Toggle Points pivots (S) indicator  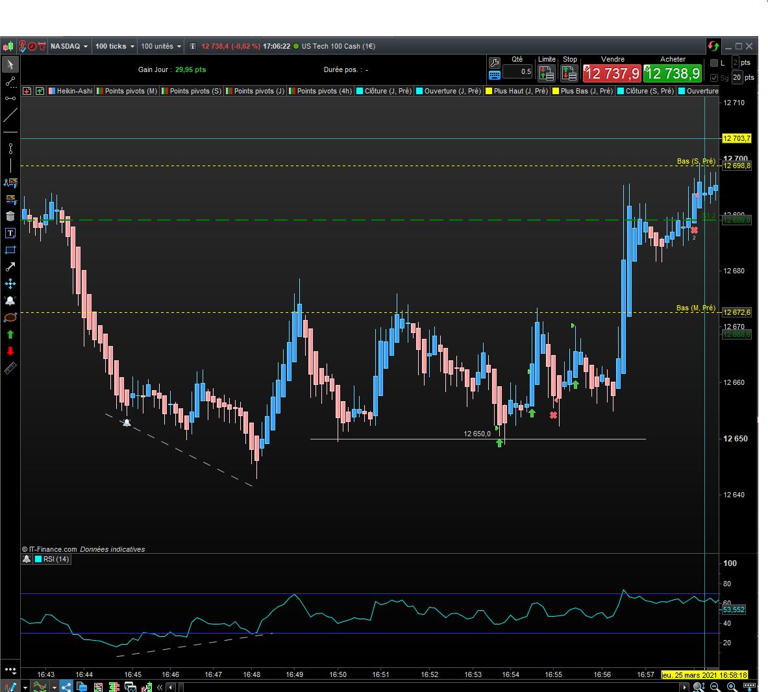[192, 91]
